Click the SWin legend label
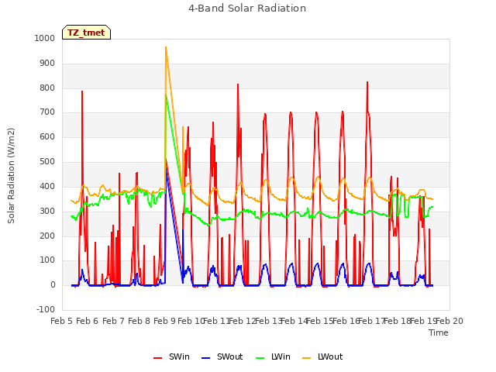Image resolution: width=496 pixels, height=372 pixels. click(179, 356)
